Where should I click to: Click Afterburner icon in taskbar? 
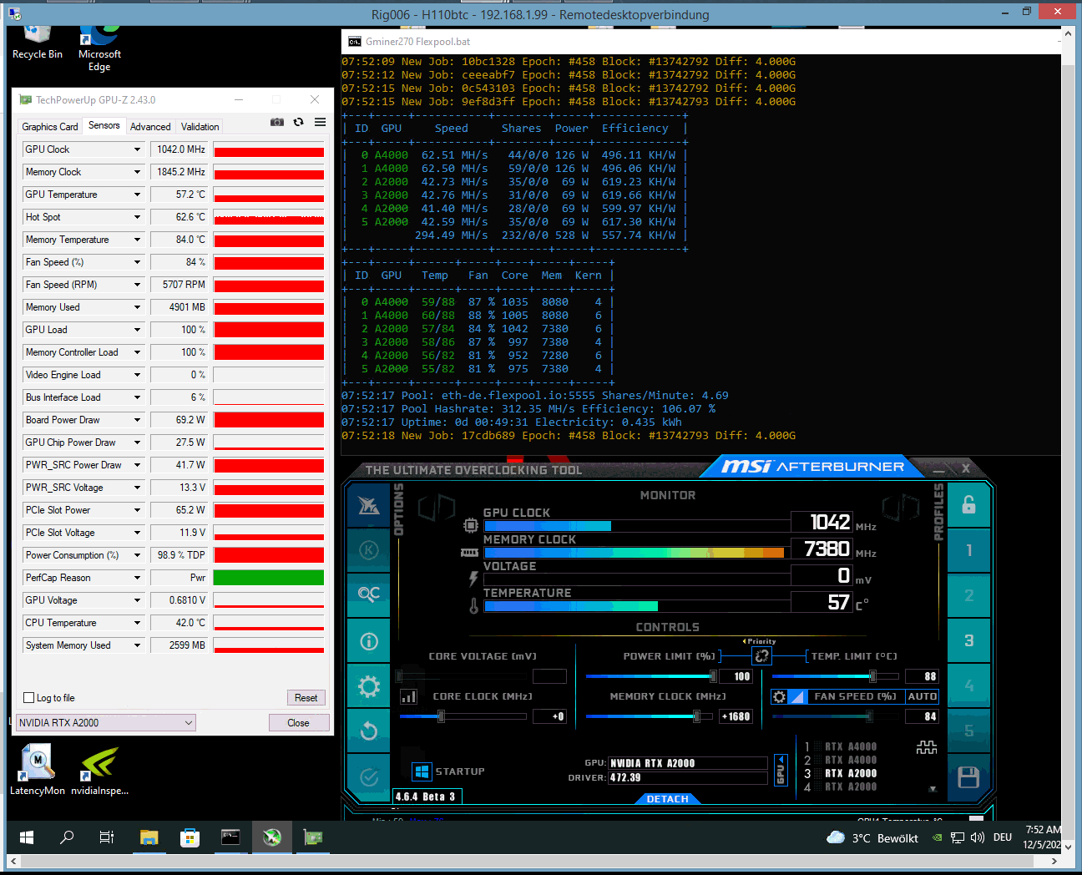(x=272, y=837)
